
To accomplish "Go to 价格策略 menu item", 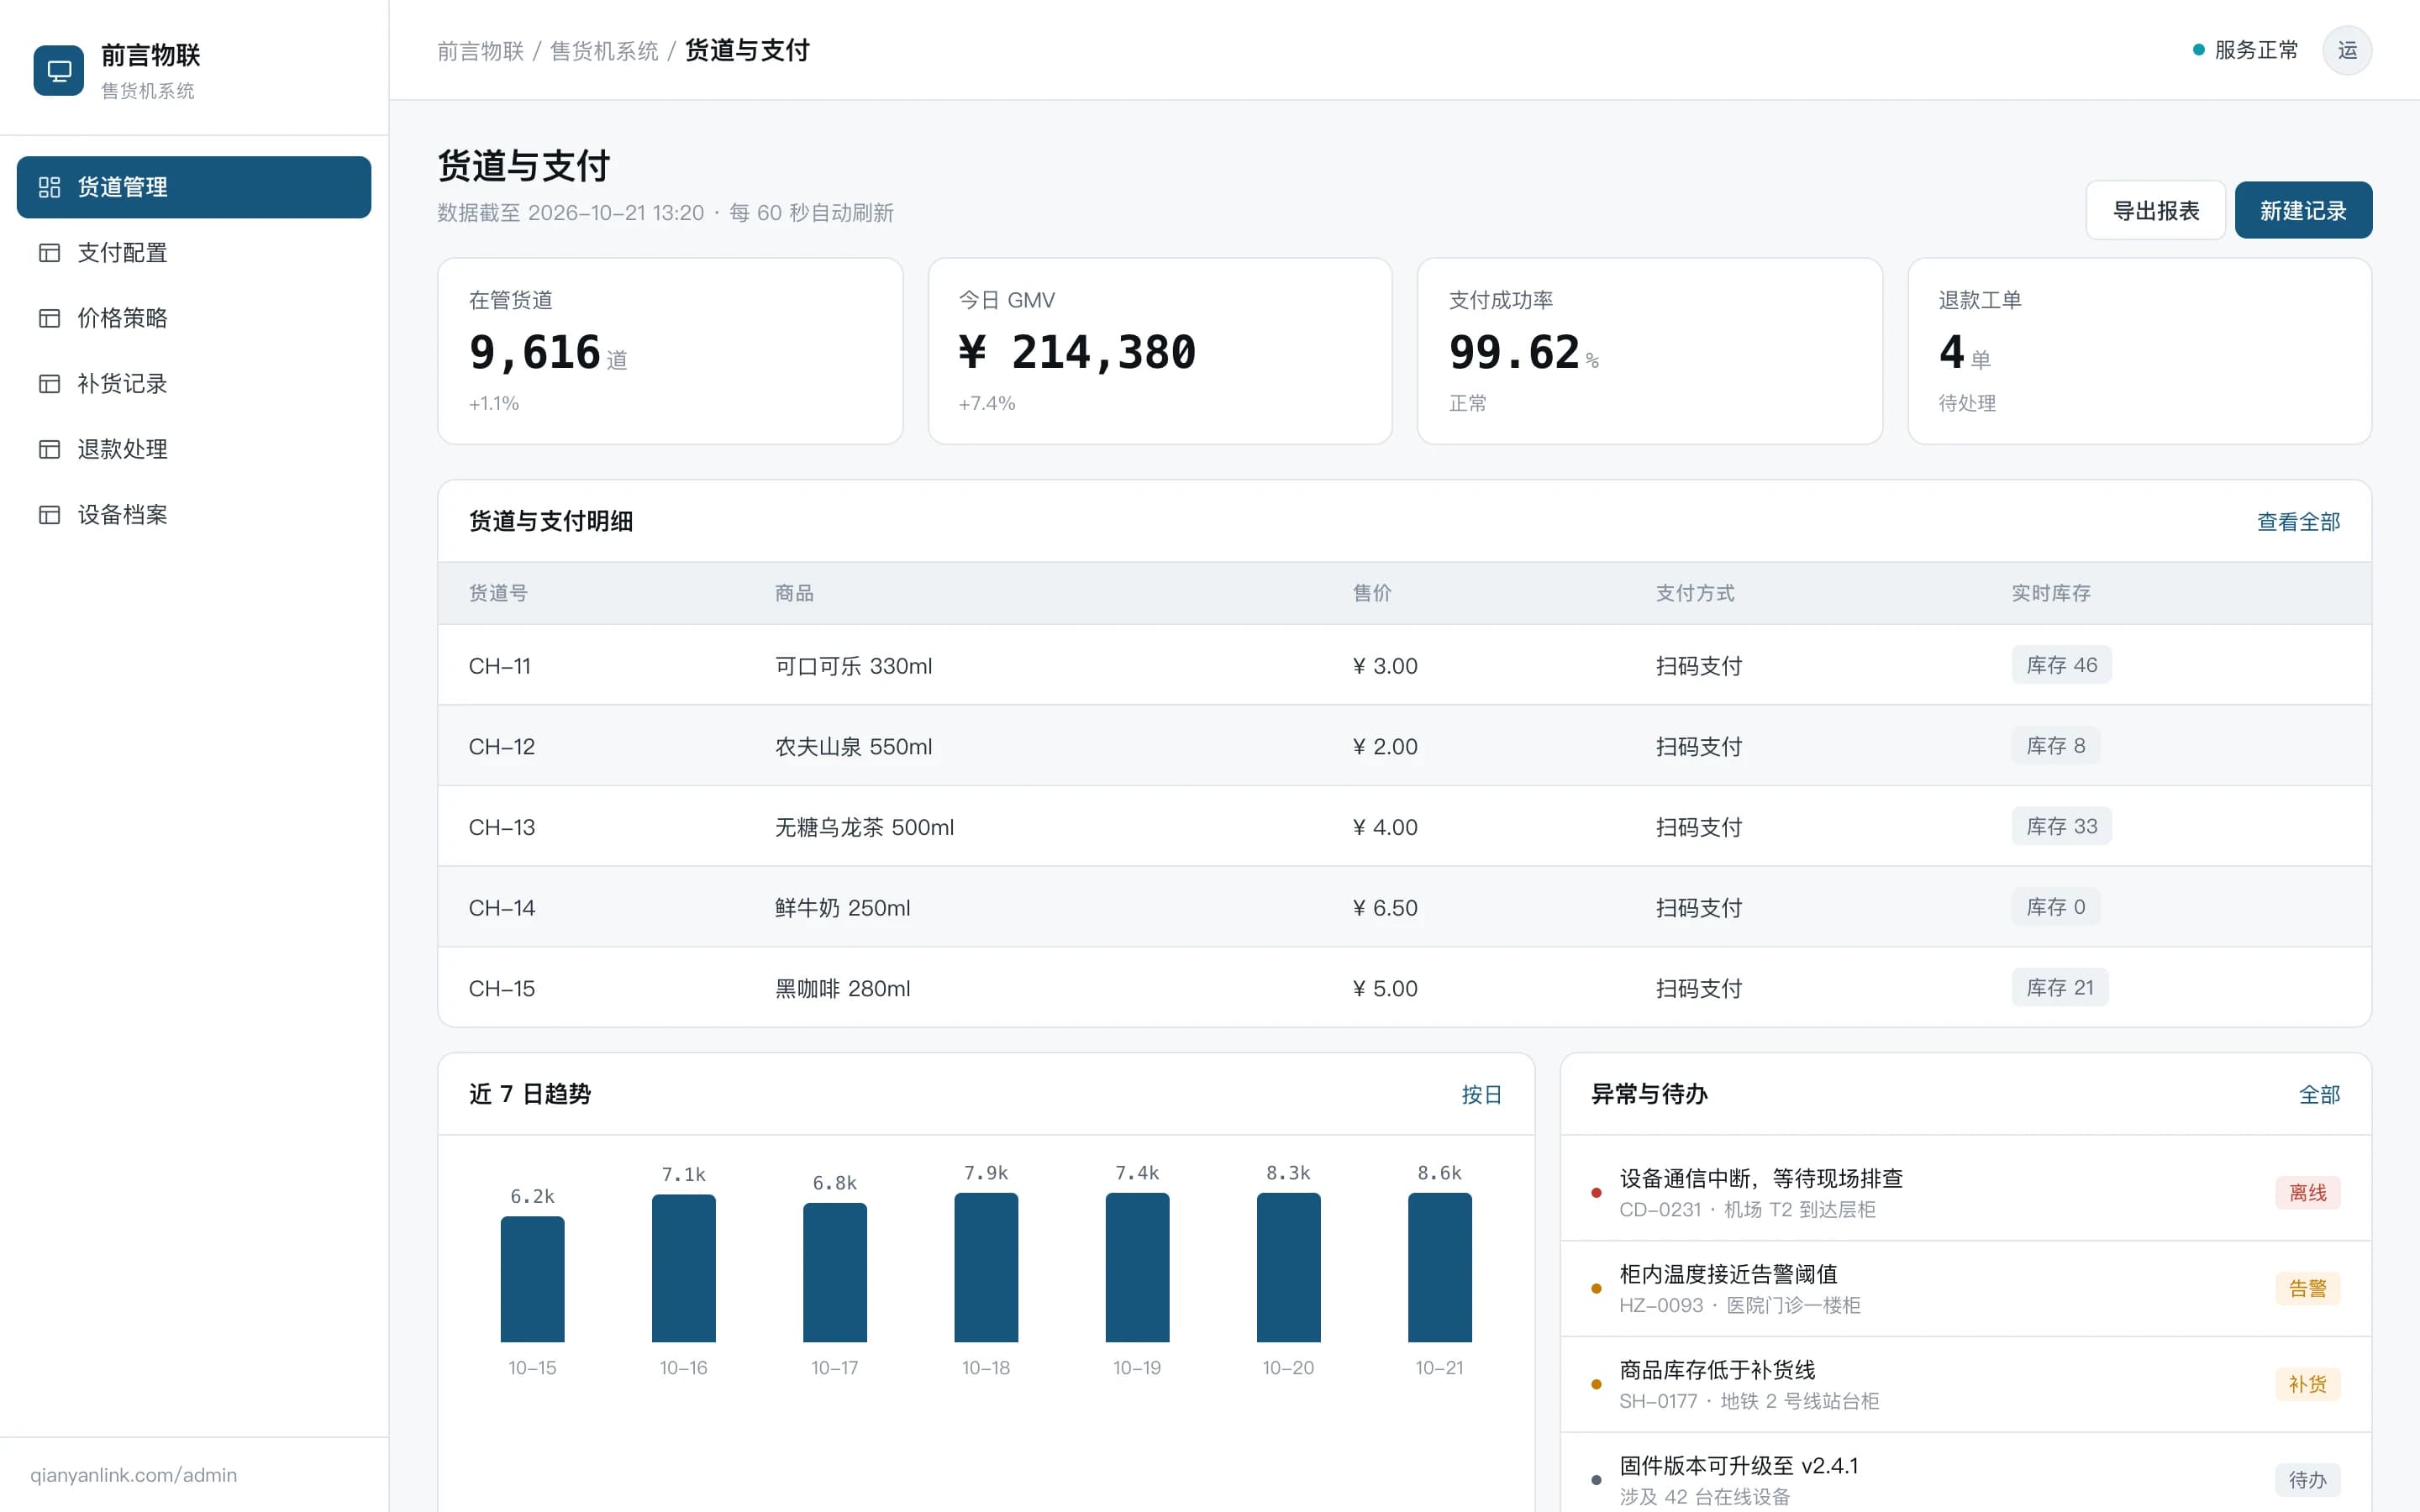I will click(194, 318).
